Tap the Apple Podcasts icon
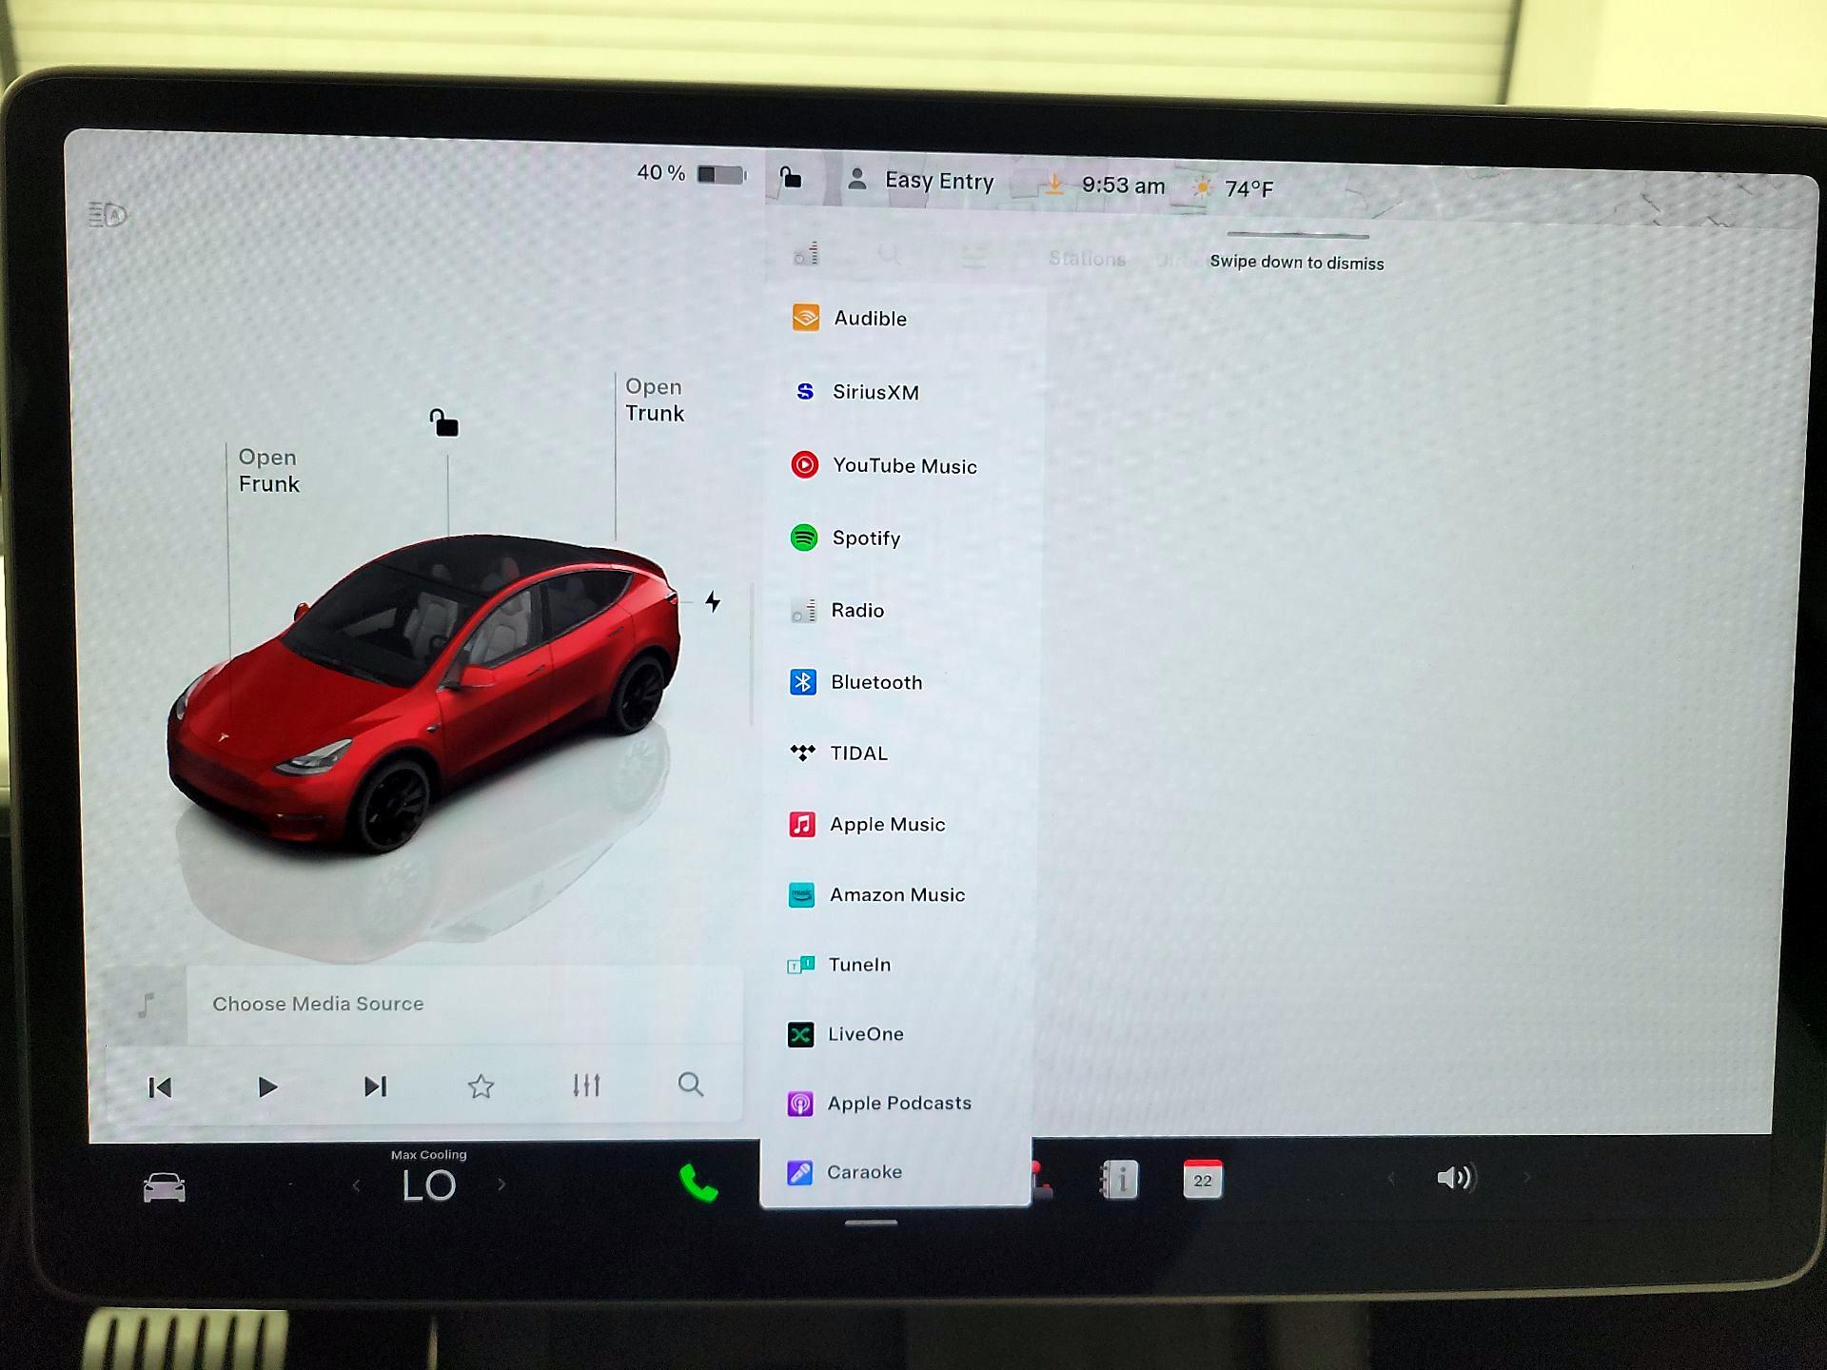 coord(800,1104)
